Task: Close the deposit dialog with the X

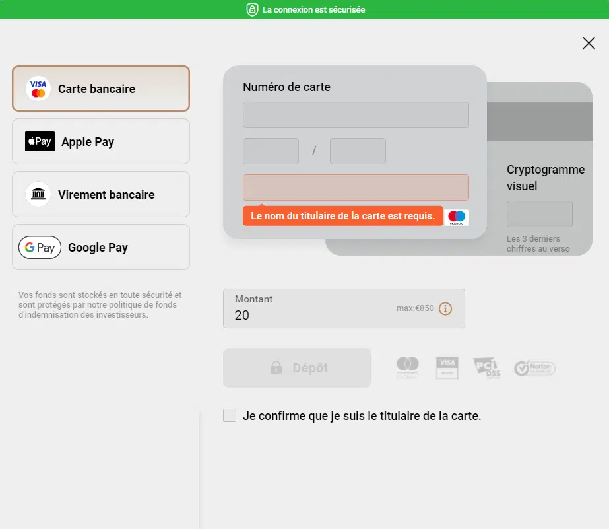Action: (589, 43)
